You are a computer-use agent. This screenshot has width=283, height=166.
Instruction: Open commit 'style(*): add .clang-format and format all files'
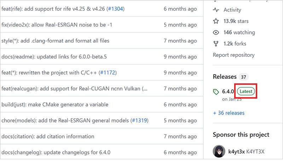pos(55,41)
